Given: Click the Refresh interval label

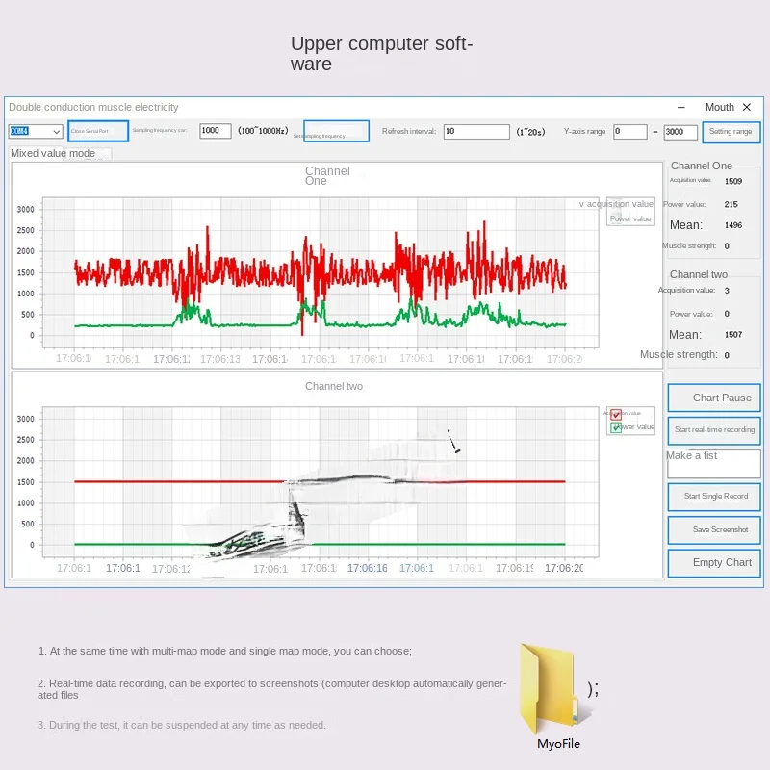Looking at the screenshot, I should 408,131.
